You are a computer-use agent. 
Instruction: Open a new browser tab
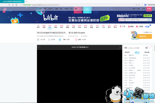point(33,1)
